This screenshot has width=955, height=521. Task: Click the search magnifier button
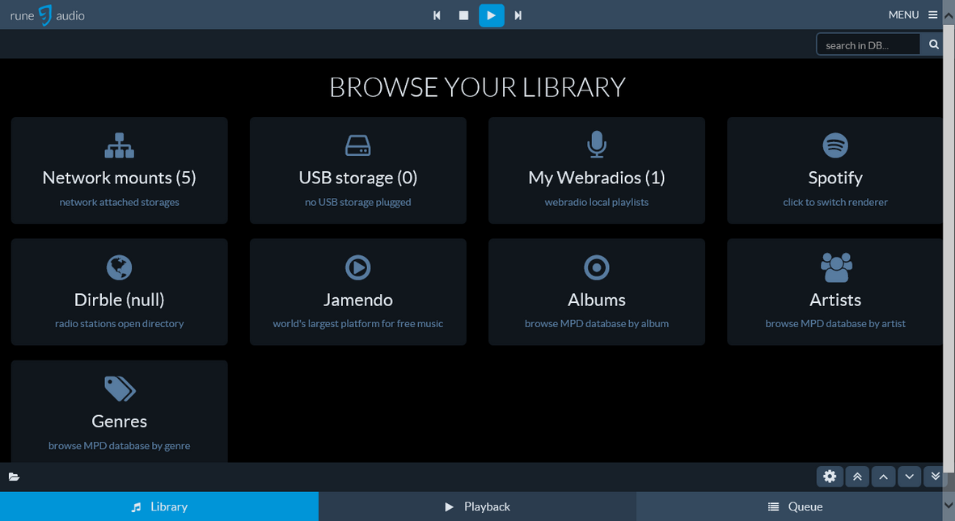click(933, 44)
